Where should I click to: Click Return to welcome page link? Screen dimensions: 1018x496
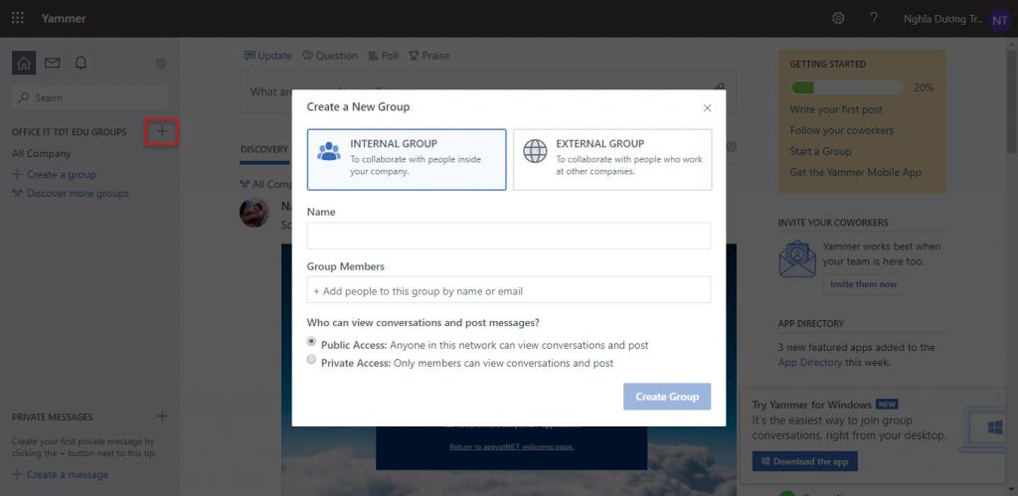[x=512, y=446]
